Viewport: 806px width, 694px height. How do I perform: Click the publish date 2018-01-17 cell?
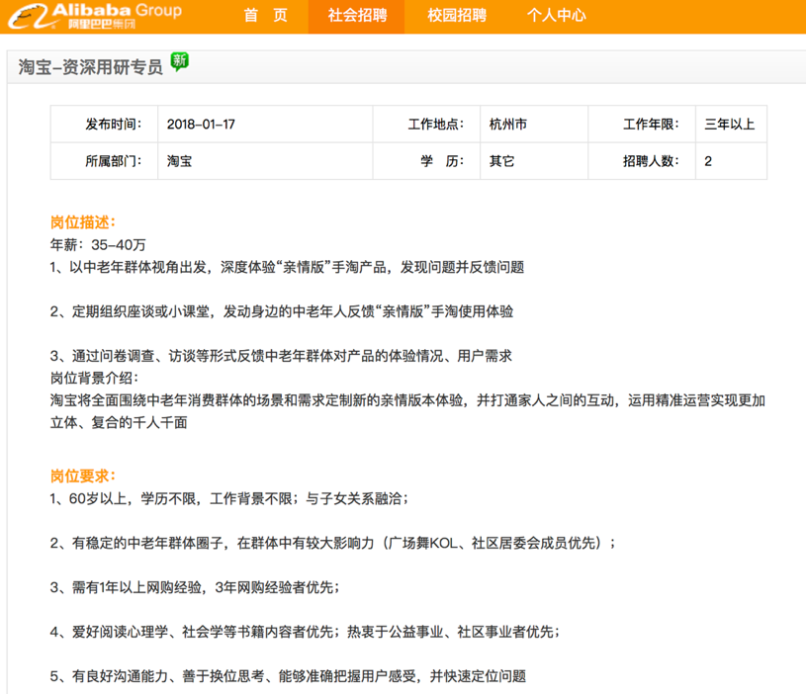tap(201, 125)
